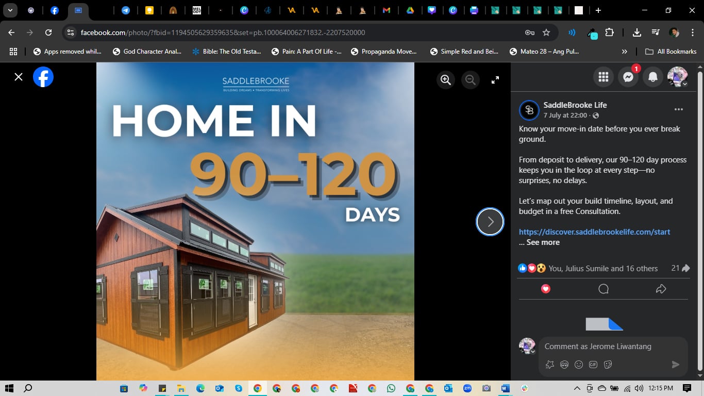Open Messenger chats
Screen dimensions: 704x396
(628, 77)
